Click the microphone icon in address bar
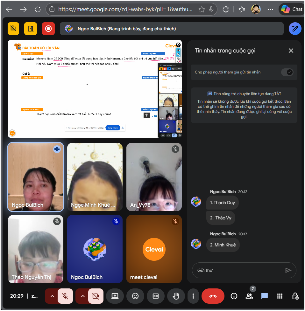Screen dimensions: 305x311 211,9
